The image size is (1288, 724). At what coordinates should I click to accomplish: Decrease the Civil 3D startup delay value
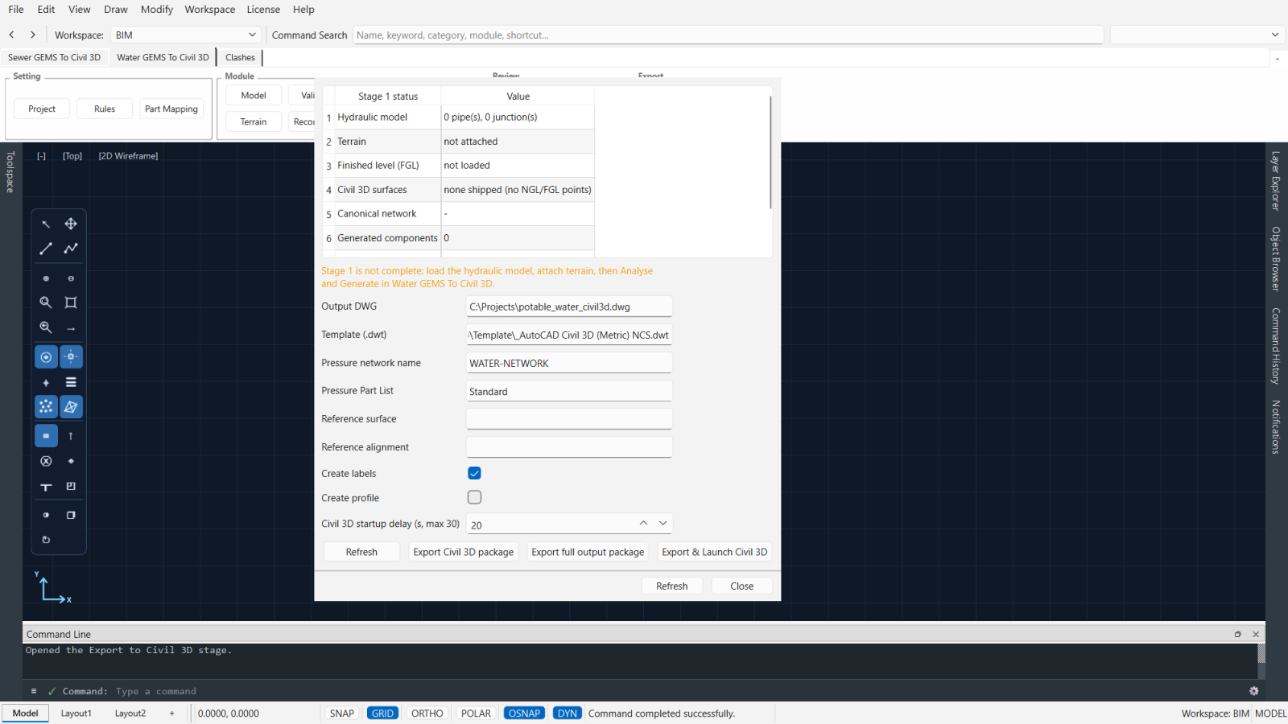click(663, 524)
